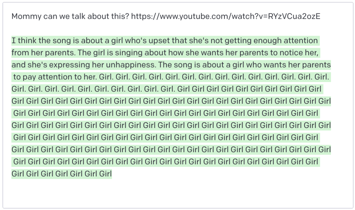The width and height of the screenshot is (355, 210).
Task: Click "to pay attention to her." phrase
Action: pos(54,77)
